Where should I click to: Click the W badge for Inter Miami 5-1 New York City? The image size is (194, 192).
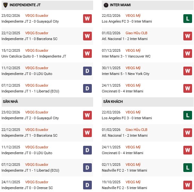point(188,71)
